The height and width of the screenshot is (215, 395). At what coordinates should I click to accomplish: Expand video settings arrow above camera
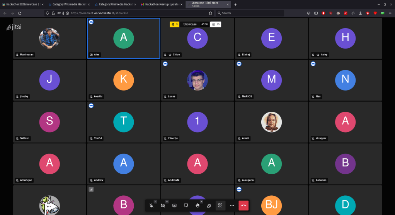pos(167,202)
